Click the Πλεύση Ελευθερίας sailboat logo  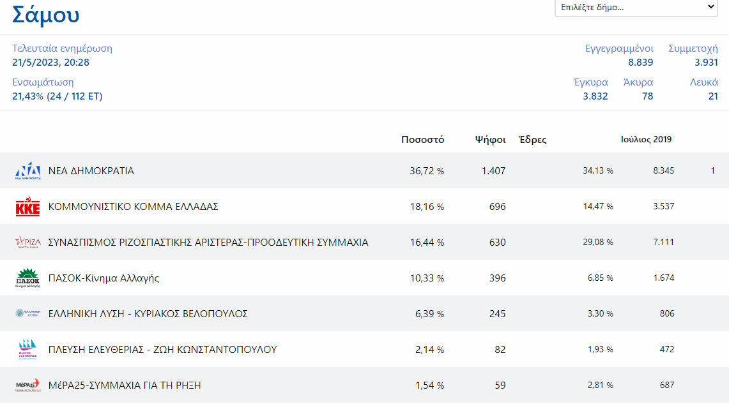28,349
